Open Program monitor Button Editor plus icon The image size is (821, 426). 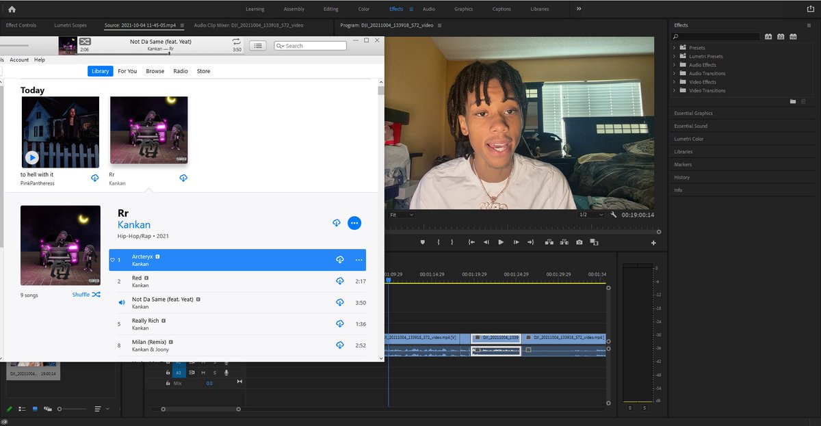point(653,243)
